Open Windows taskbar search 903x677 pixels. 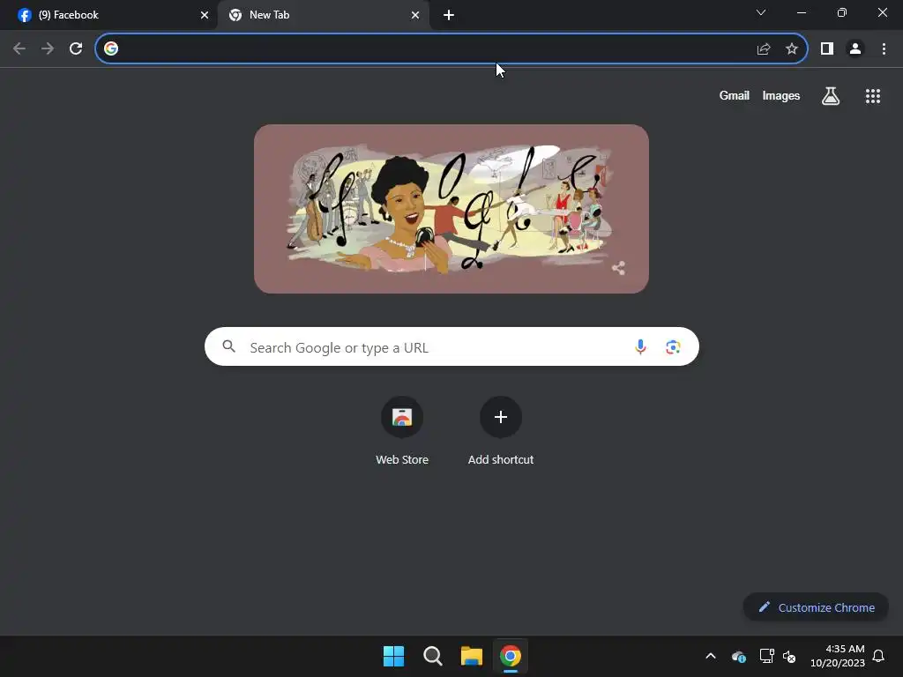pos(432,656)
